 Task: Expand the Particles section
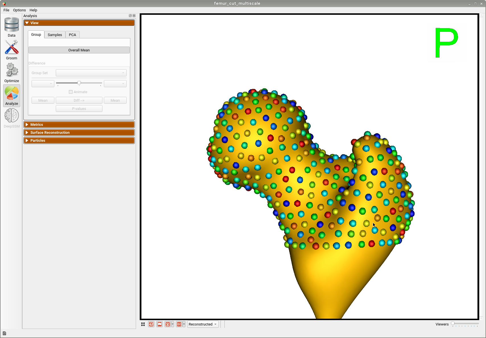[x=79, y=141]
